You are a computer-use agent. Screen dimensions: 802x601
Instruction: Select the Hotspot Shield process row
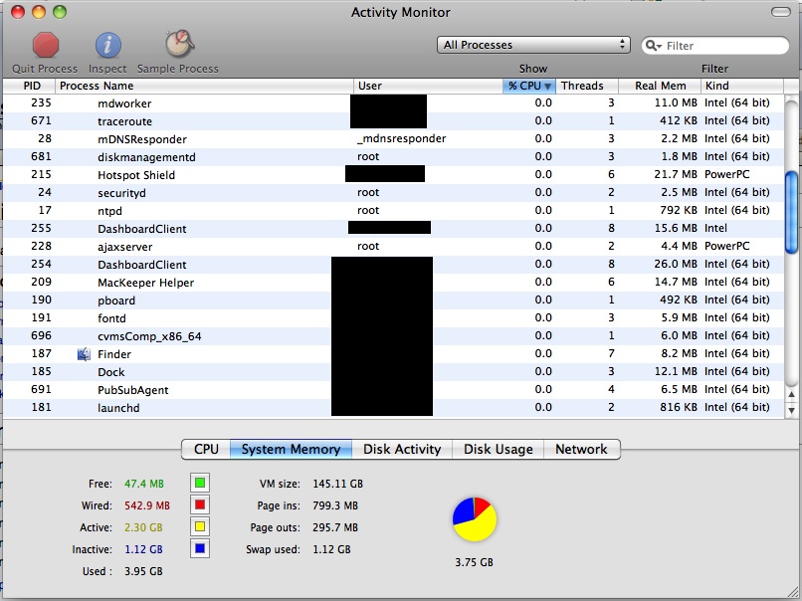pyautogui.click(x=393, y=175)
